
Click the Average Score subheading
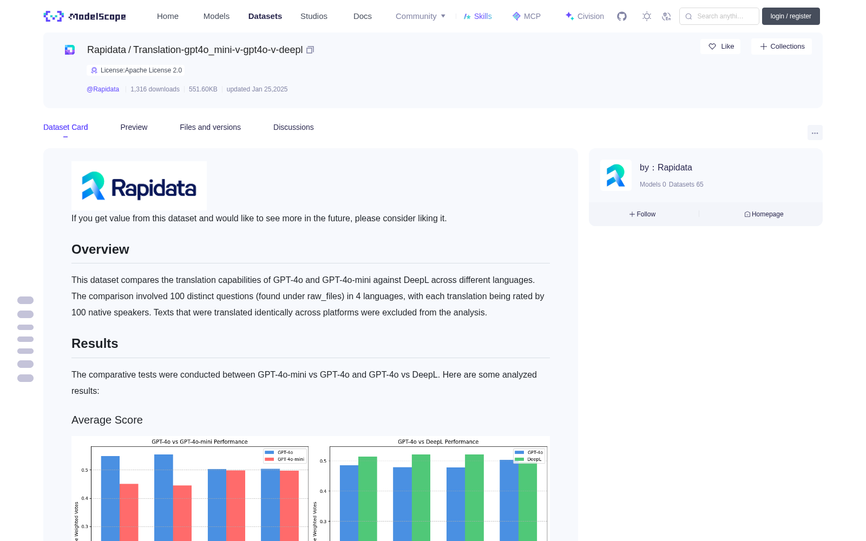coord(107,420)
